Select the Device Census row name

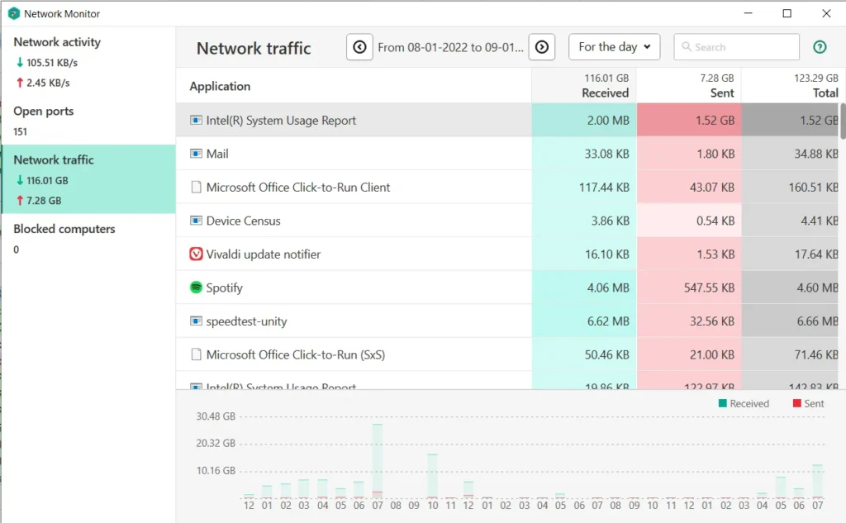[x=244, y=221]
